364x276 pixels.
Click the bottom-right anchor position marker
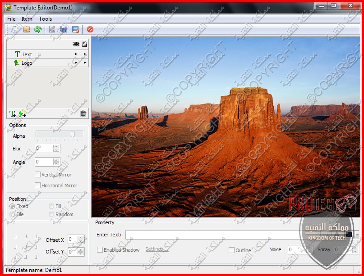36,257
